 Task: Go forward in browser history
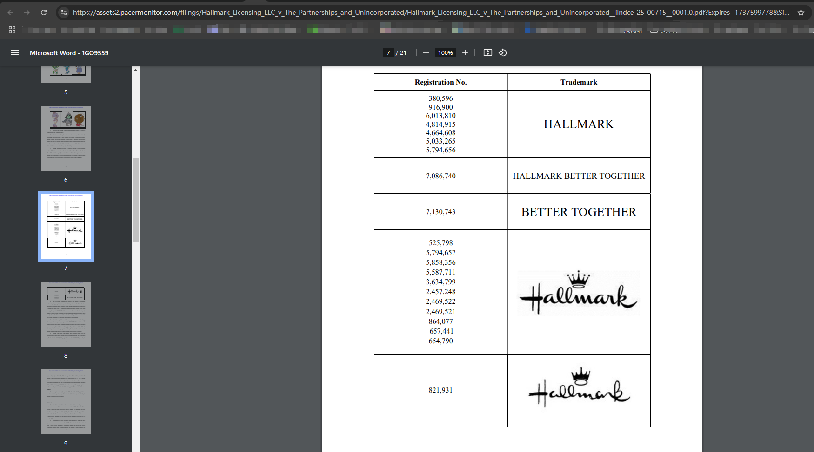pyautogui.click(x=27, y=13)
